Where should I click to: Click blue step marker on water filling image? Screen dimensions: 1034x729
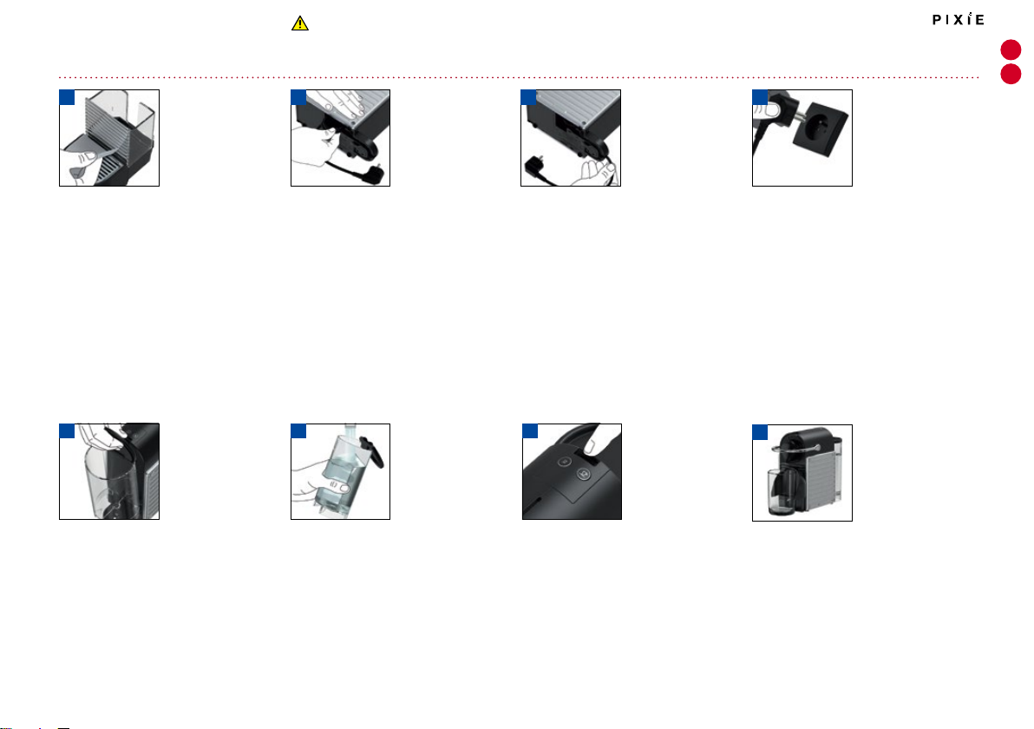[x=298, y=430]
